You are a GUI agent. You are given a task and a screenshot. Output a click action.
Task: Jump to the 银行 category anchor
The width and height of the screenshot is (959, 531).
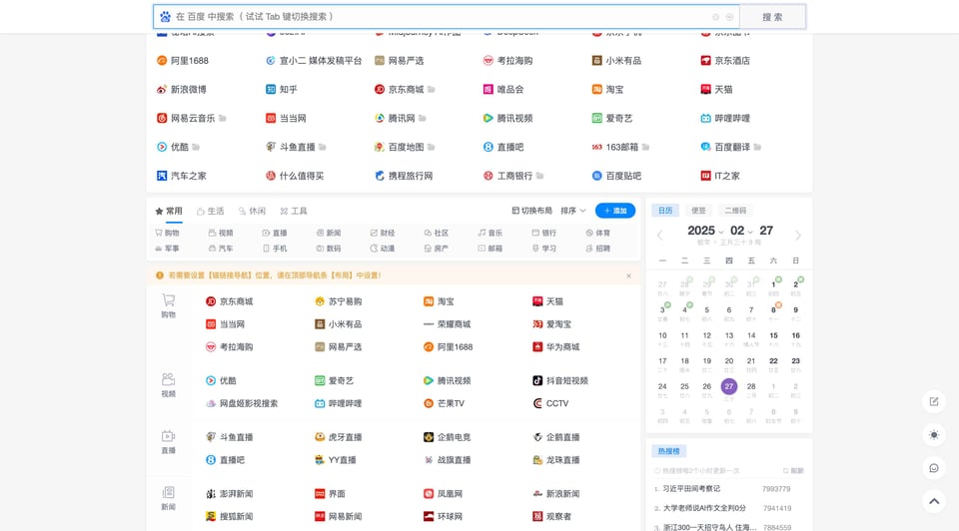pyautogui.click(x=543, y=233)
